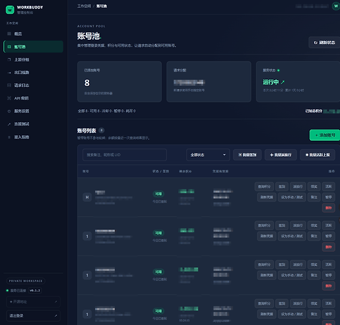Click the v0.1.2 version badge
Image resolution: width=340 pixels, height=325 pixels.
click(x=35, y=291)
